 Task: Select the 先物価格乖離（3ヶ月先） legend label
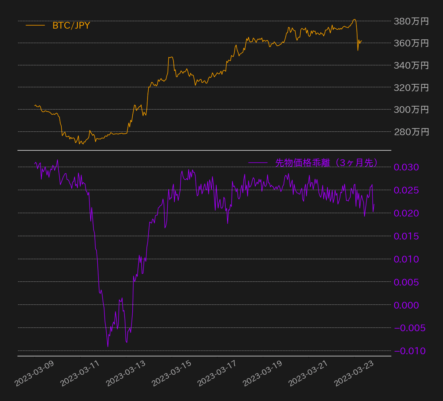[x=327, y=163]
